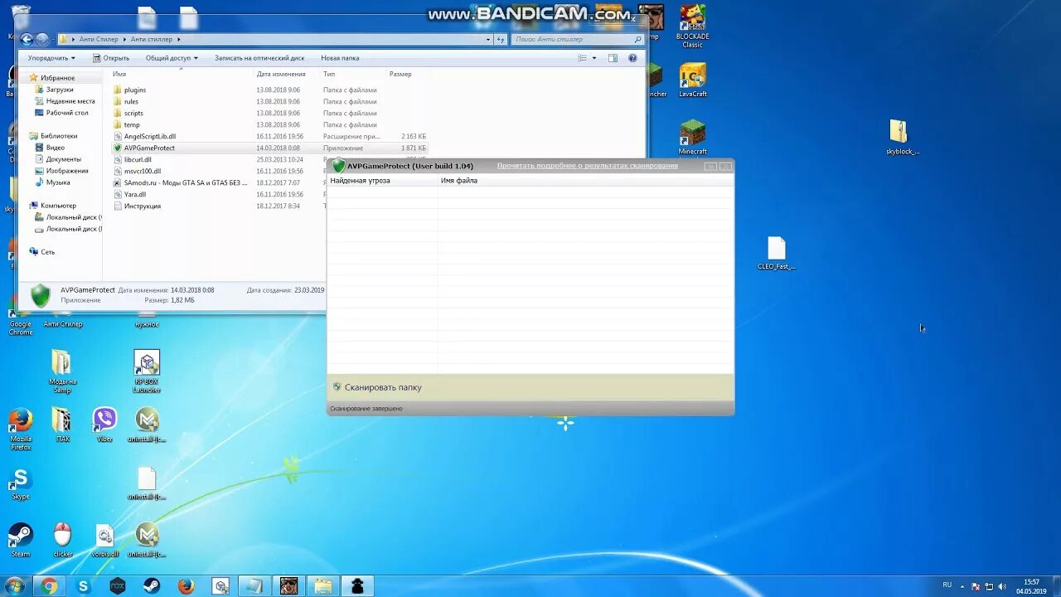Open Видео library in navigation pane
The image size is (1061, 597).
(x=56, y=148)
